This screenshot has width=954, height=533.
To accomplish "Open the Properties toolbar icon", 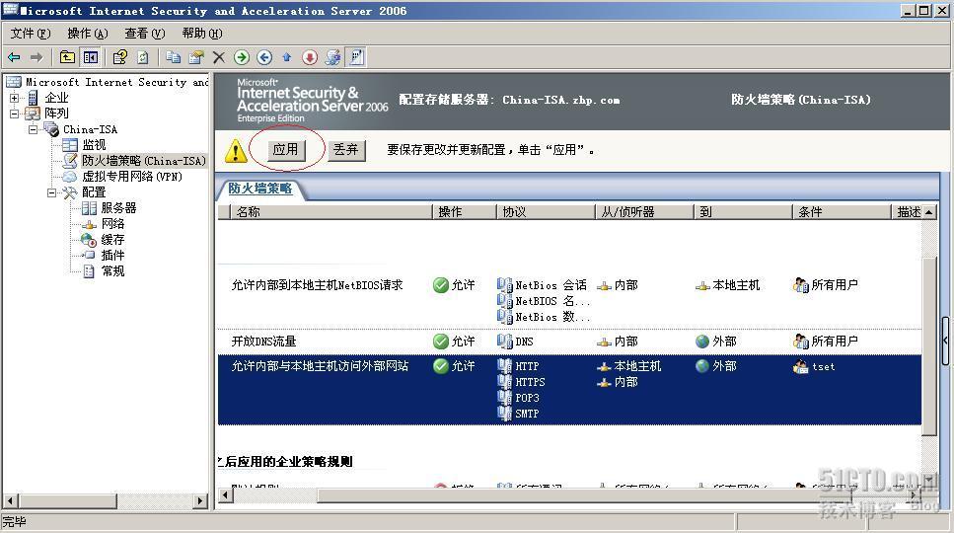I will tap(196, 58).
